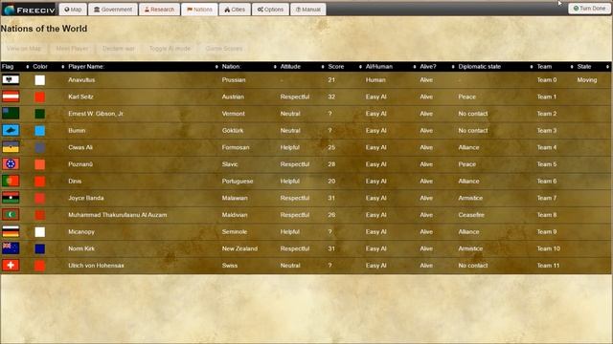Sort table by Player Name column
The width and height of the screenshot is (613, 344).
tap(143, 67)
